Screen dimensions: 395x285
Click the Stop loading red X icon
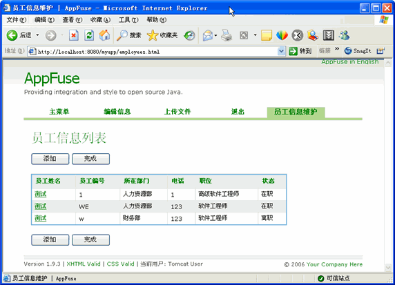click(74, 35)
